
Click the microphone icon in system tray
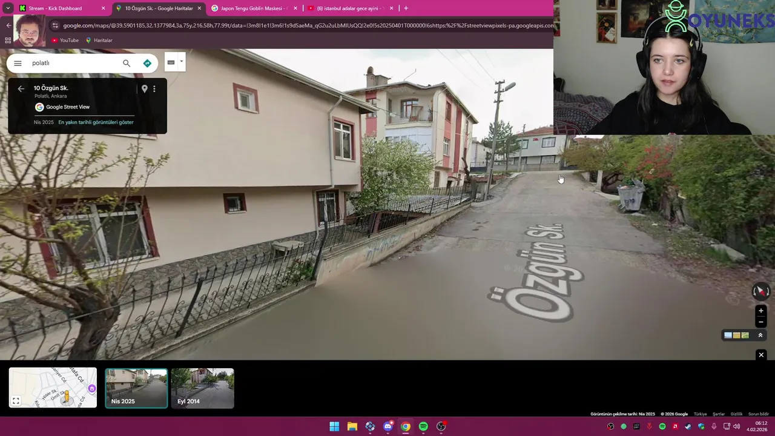(x=714, y=426)
